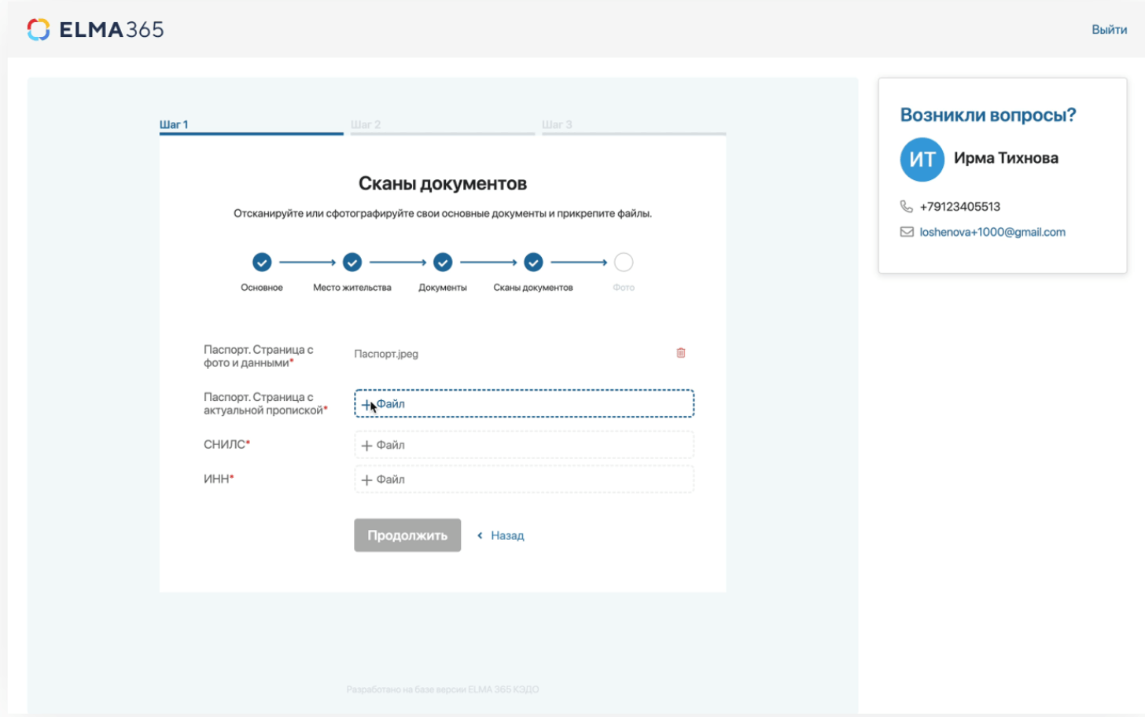Viewport: 1145px width, 717px height.
Task: Add file for passport registration page
Action: tap(524, 404)
